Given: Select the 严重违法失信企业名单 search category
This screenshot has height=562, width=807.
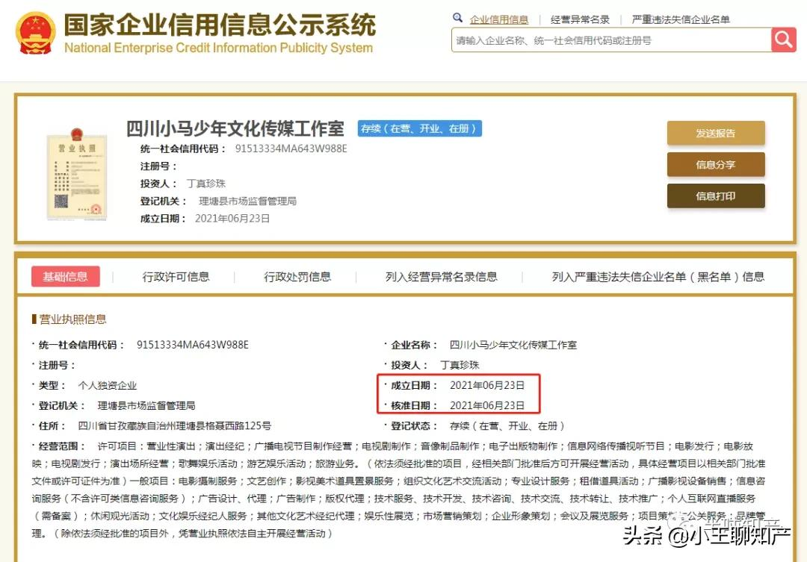Looking at the screenshot, I should pos(681,19).
